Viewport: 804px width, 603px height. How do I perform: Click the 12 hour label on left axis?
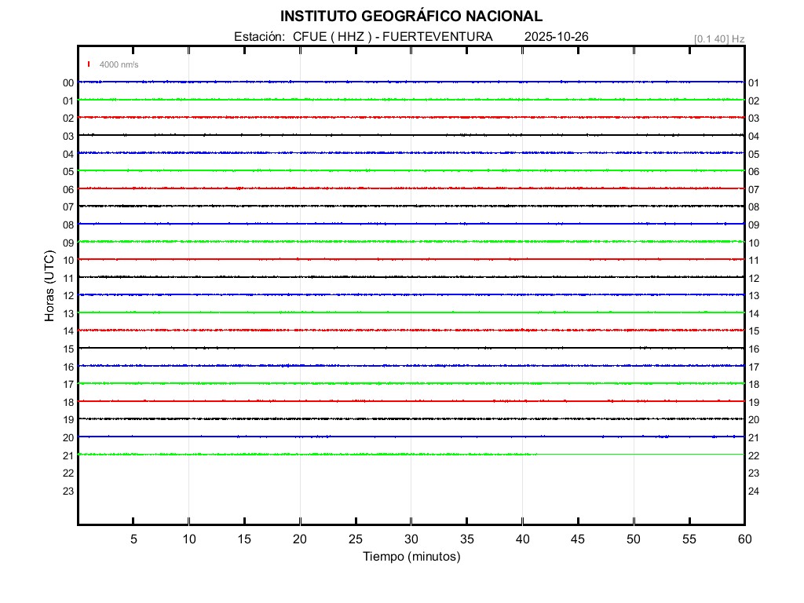coord(68,296)
